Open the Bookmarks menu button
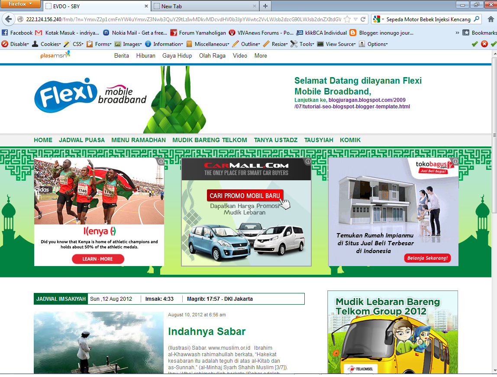Screen dimensions: 497x377 (480, 32)
